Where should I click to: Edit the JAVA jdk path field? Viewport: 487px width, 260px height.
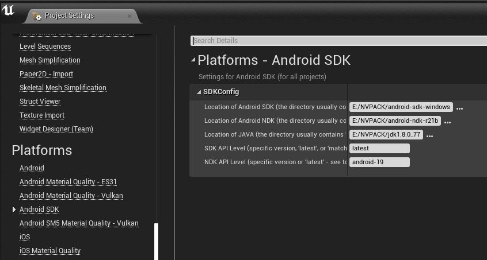click(x=386, y=134)
